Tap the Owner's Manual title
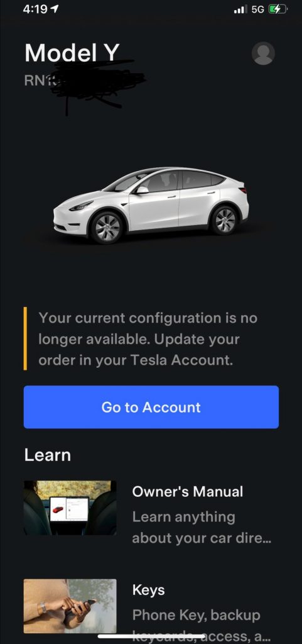 [x=188, y=492]
